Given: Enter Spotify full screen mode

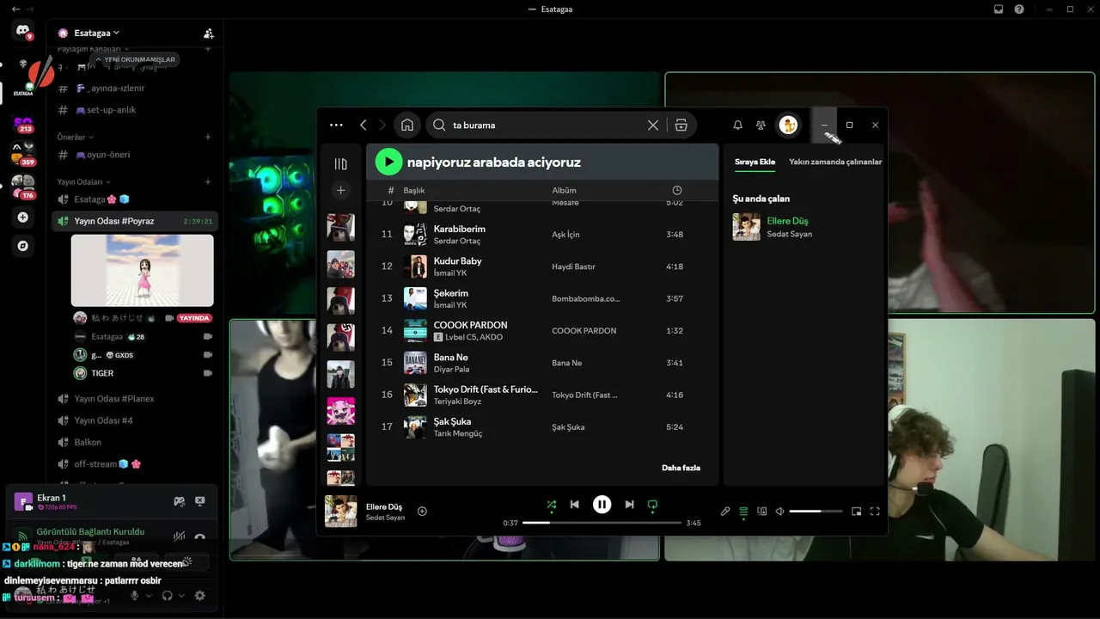Looking at the screenshot, I should (875, 512).
